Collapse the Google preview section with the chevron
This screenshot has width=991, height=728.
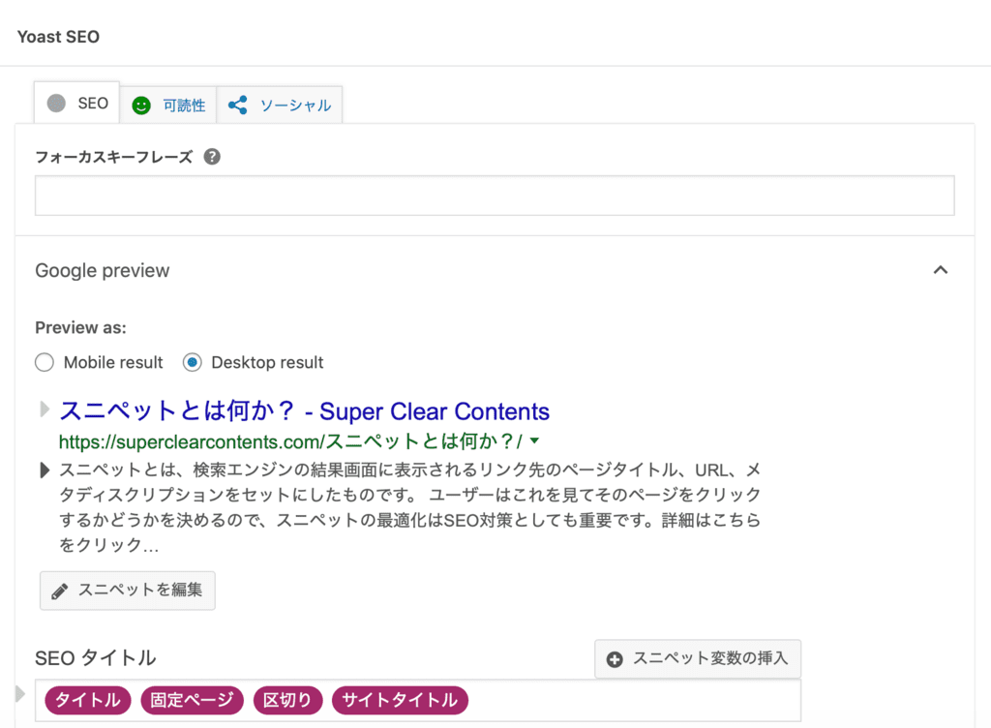[x=941, y=271]
